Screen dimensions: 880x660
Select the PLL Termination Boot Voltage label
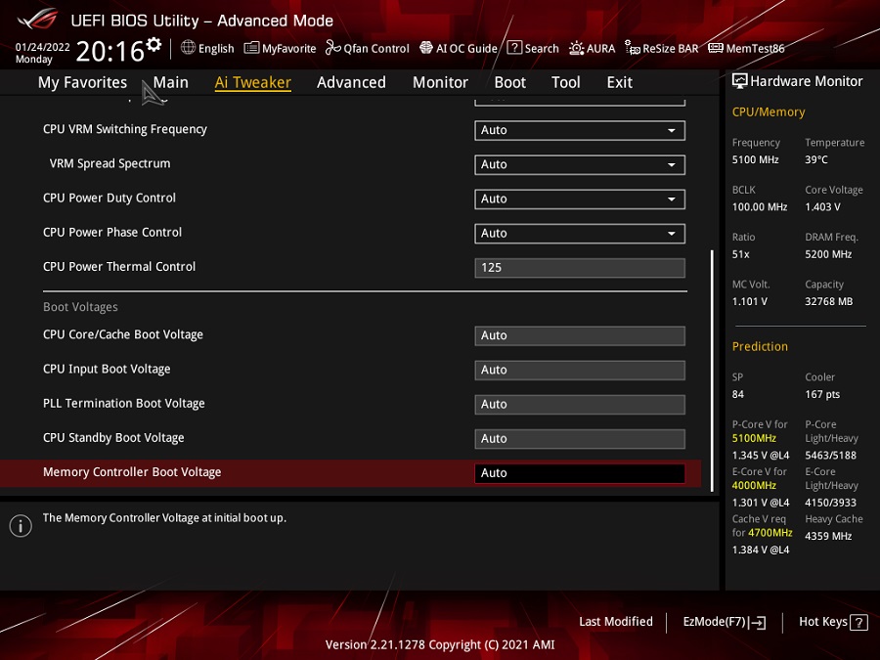click(x=124, y=403)
